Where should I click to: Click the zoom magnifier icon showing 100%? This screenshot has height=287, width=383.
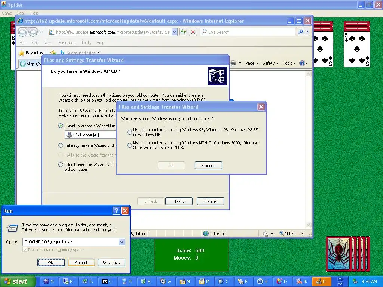pyautogui.click(x=282, y=233)
